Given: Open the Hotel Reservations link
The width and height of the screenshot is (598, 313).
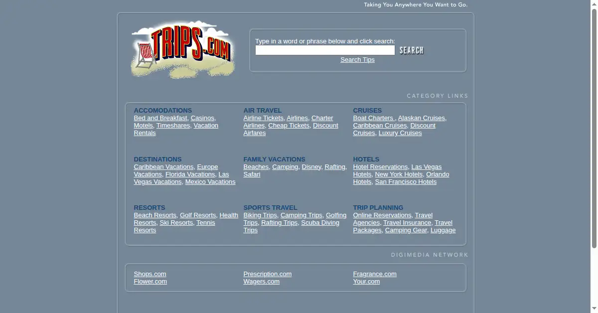Looking at the screenshot, I should click(x=380, y=167).
